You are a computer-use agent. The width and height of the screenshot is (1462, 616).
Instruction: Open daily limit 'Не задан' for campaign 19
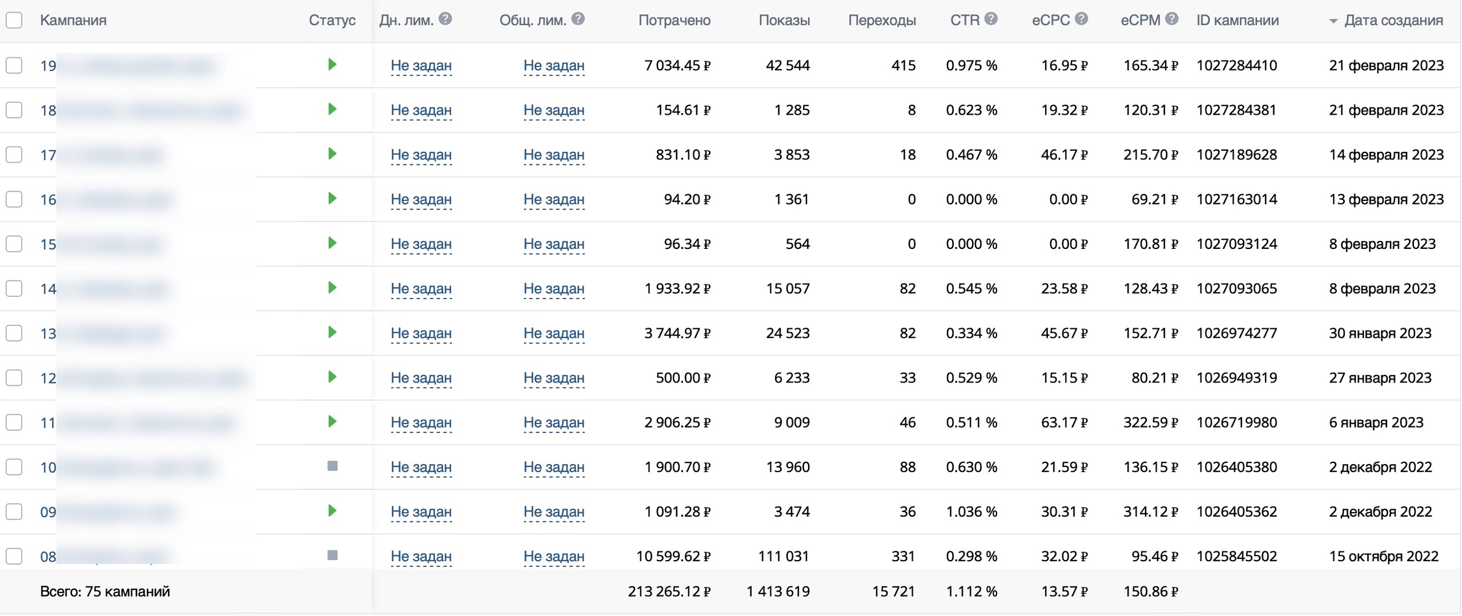coord(421,66)
